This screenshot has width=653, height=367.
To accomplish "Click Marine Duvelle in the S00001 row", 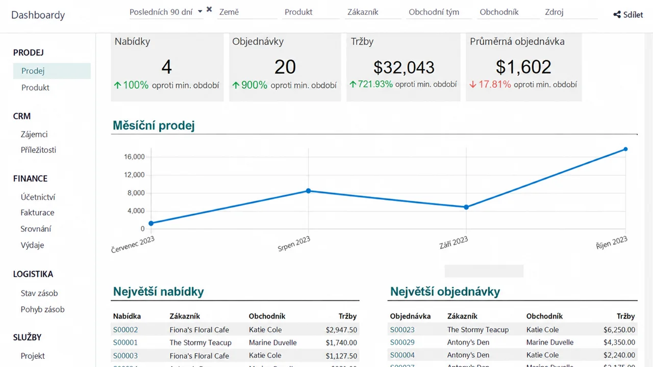I will 272,343.
